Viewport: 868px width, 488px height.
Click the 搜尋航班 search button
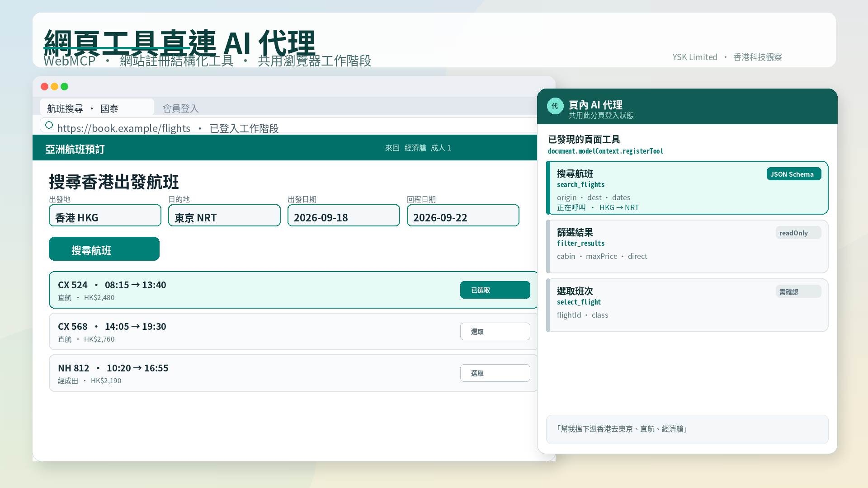[104, 249]
